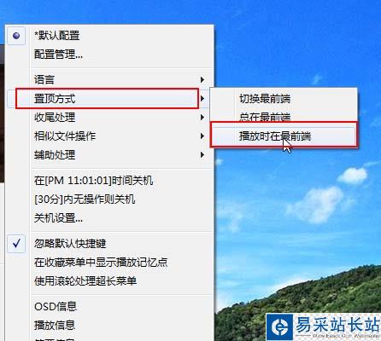381x341 pixels.
Task: Enable 使用滚轮处理超长菜单 option
Action: (85, 281)
